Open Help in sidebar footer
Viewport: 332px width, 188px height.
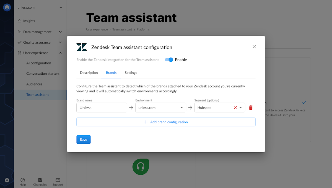(23, 182)
